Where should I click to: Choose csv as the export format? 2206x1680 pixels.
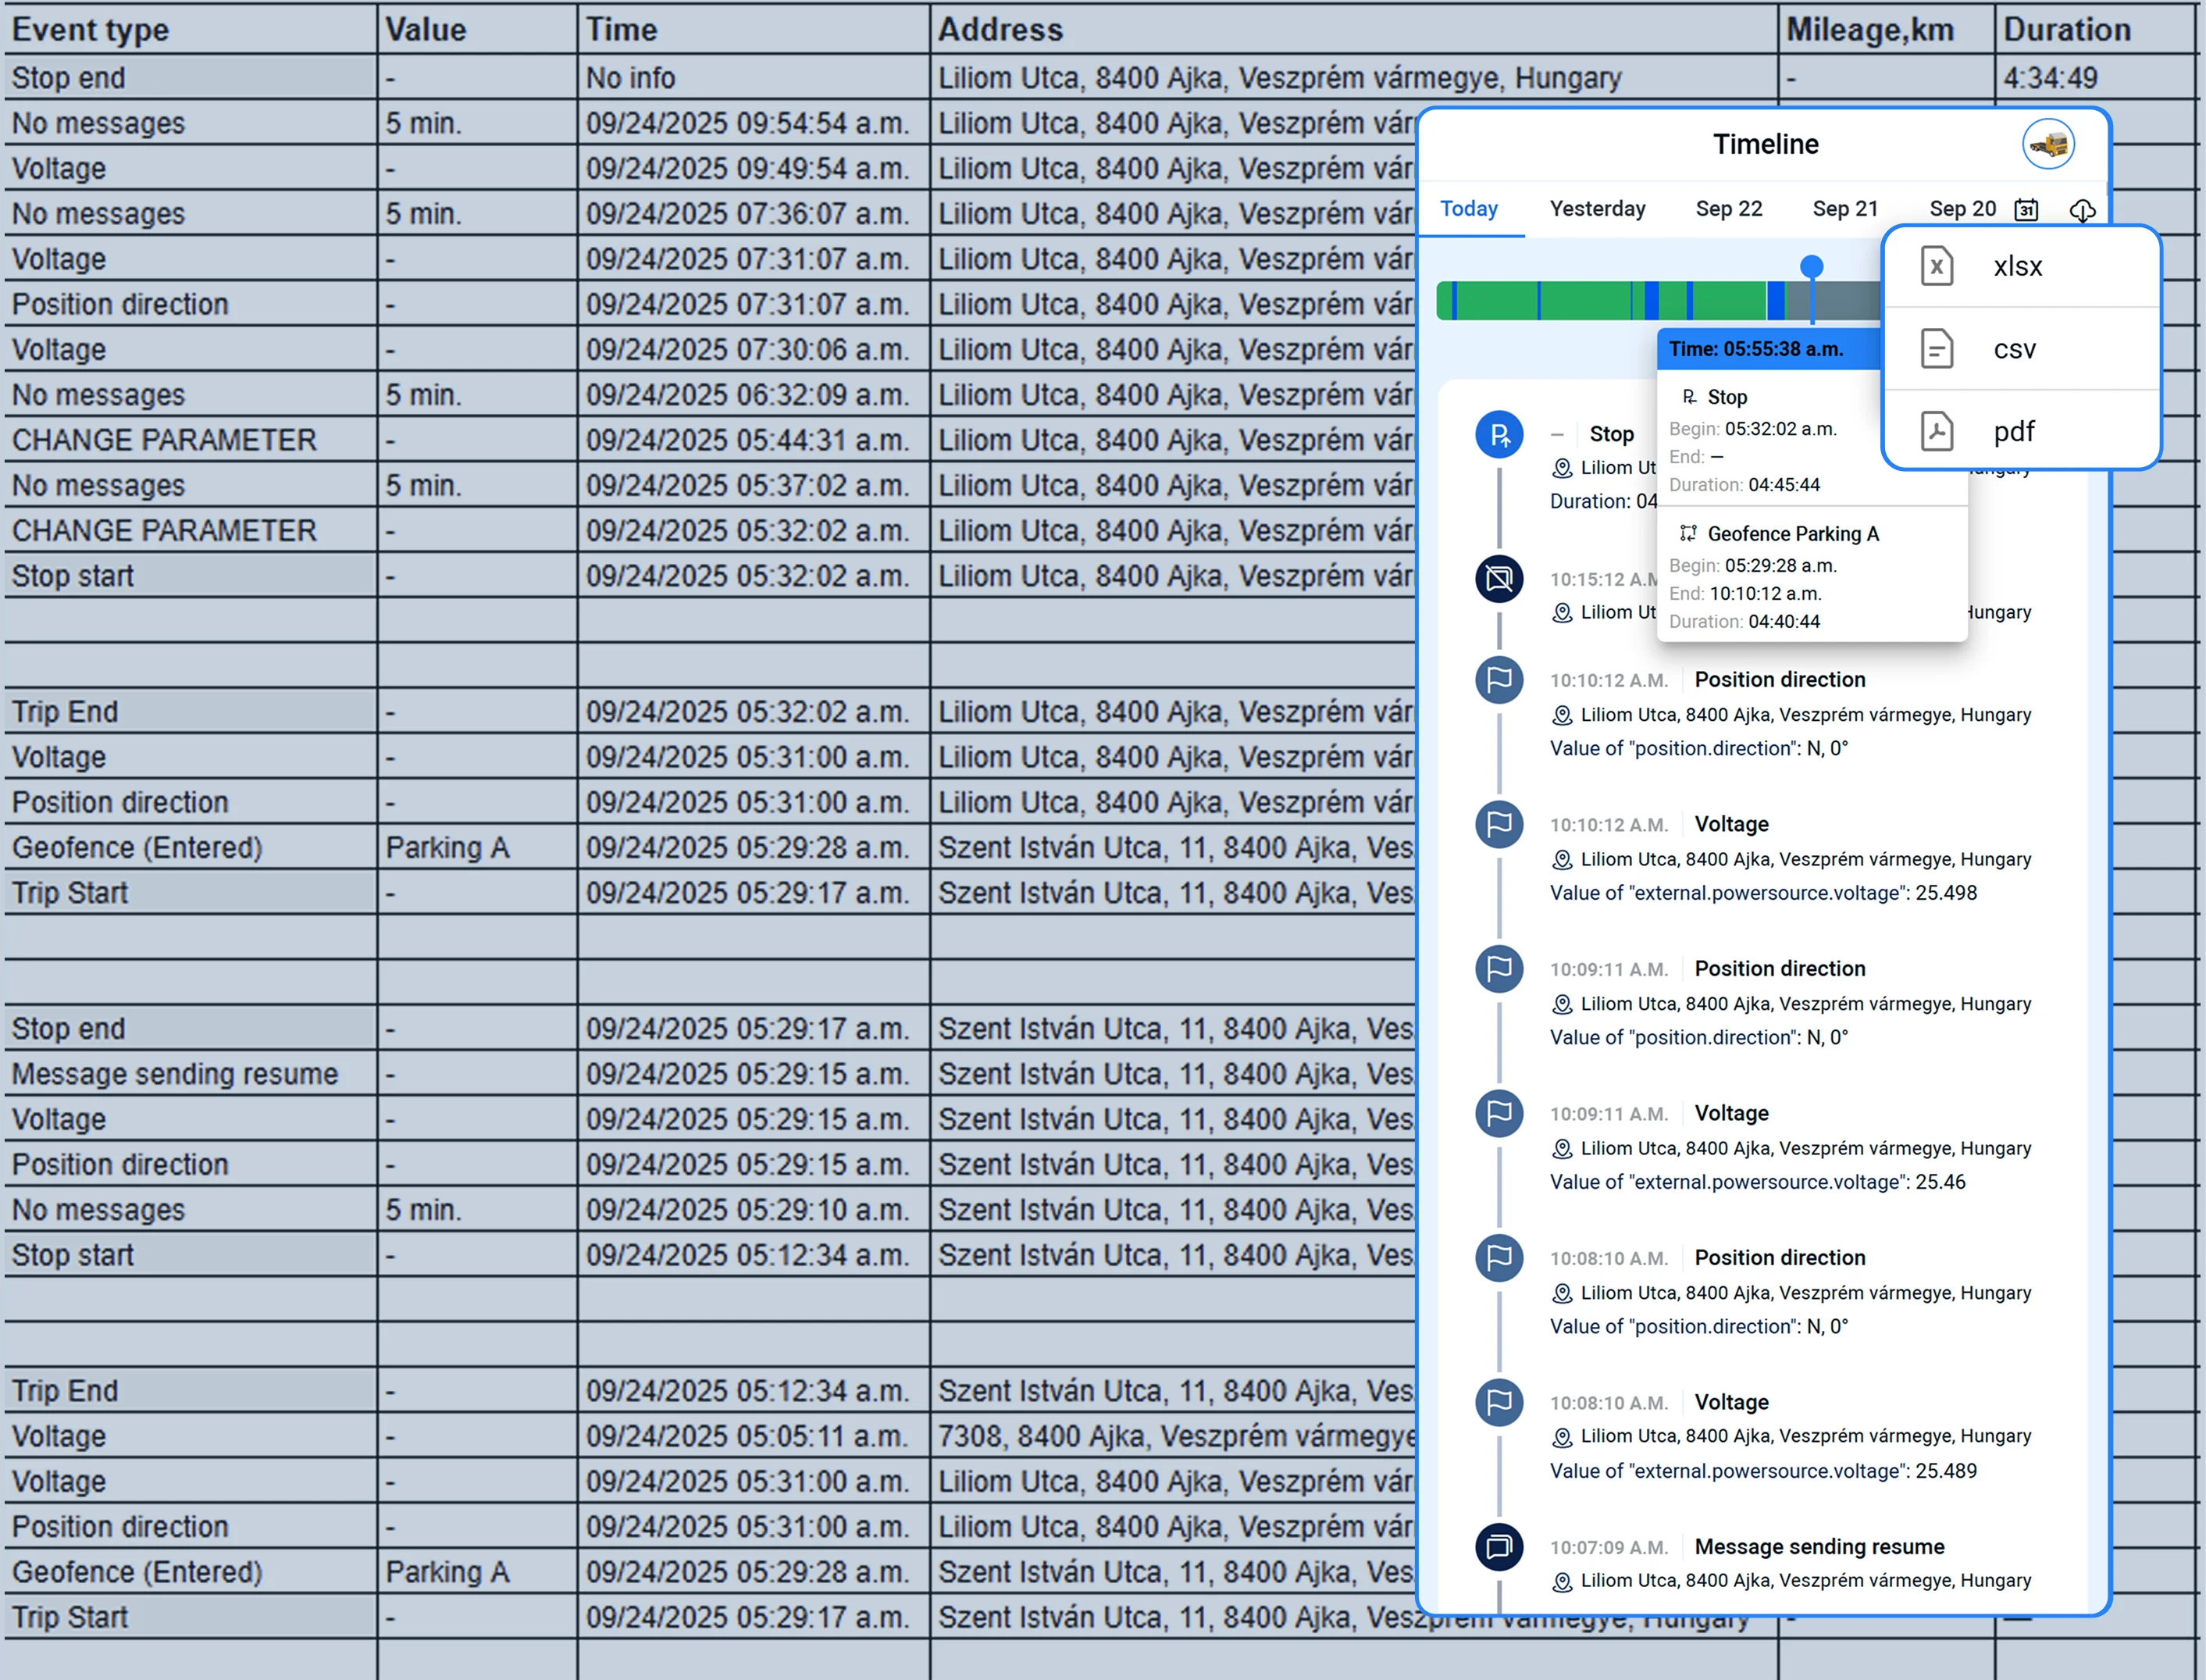pyautogui.click(x=2014, y=349)
